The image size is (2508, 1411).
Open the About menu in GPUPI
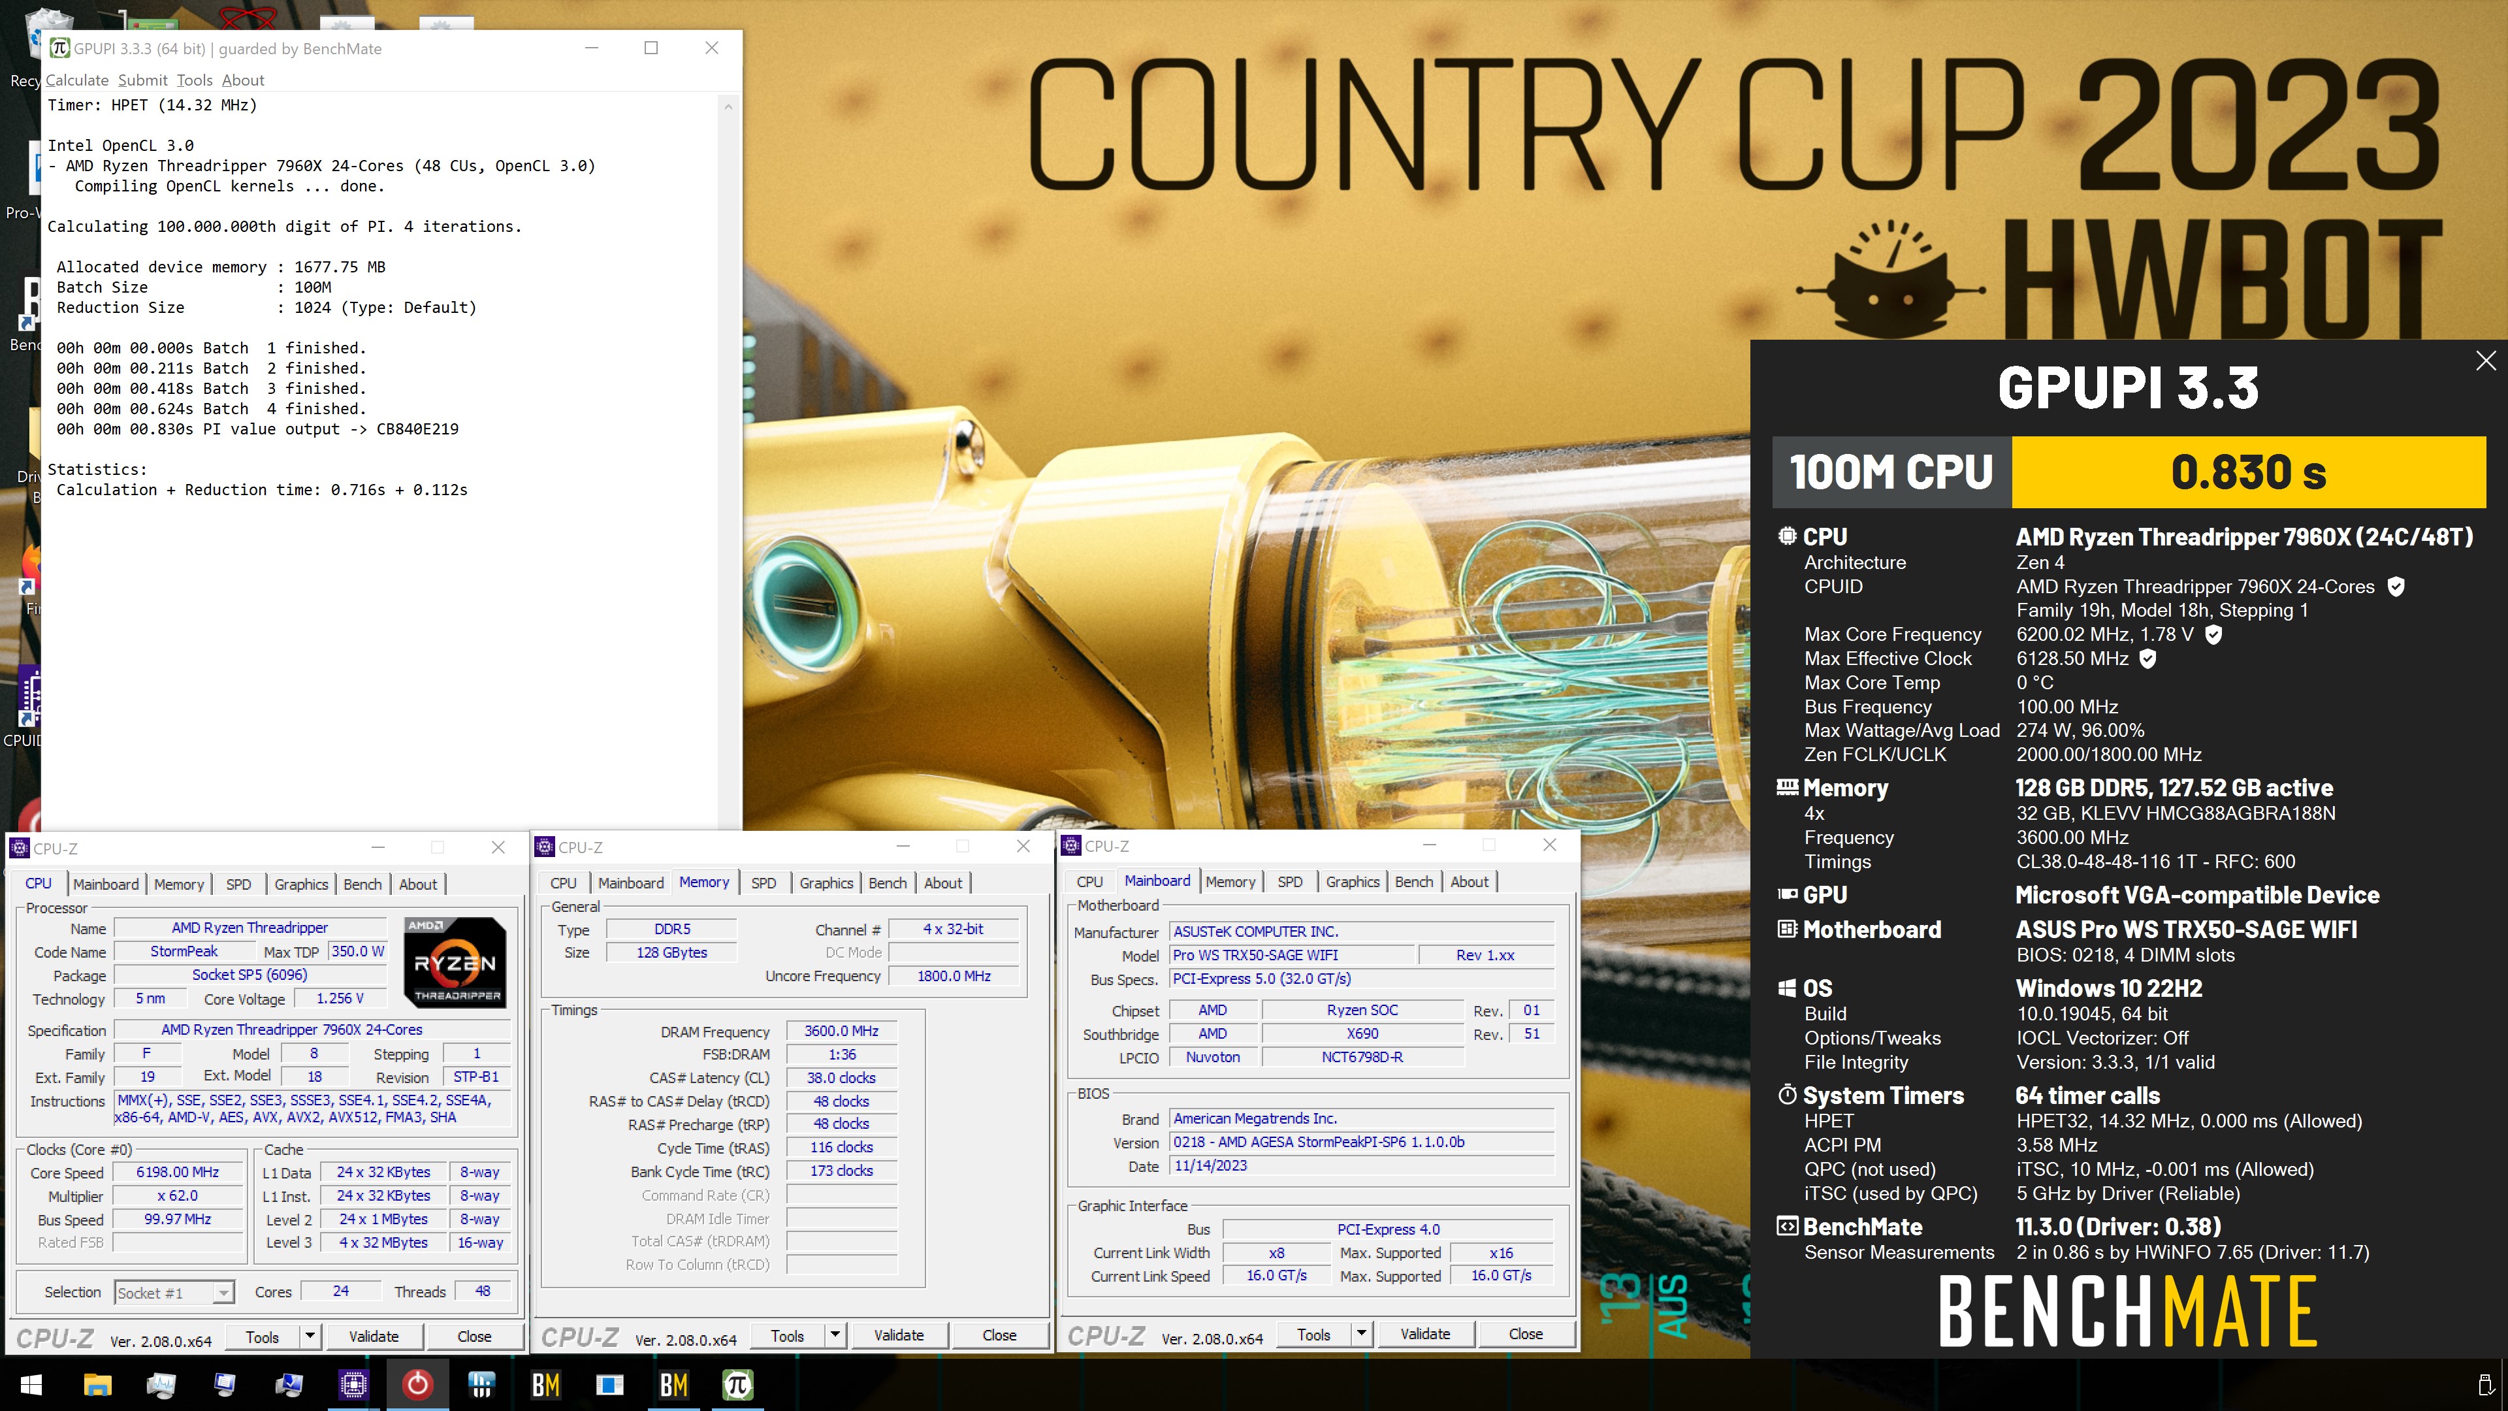click(x=242, y=80)
